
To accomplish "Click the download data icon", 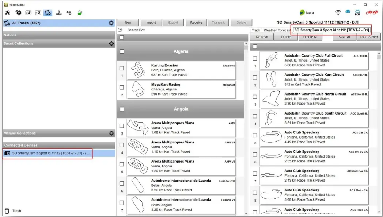I will click(69, 13).
